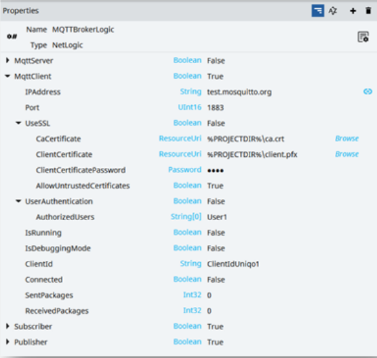Sort properties alphabetically with the AZ icon
Screen dimensions: 377x358
(333, 11)
